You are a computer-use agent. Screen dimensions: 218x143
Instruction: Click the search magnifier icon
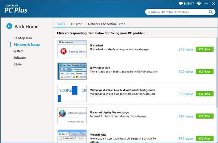pyautogui.click(x=211, y=12)
